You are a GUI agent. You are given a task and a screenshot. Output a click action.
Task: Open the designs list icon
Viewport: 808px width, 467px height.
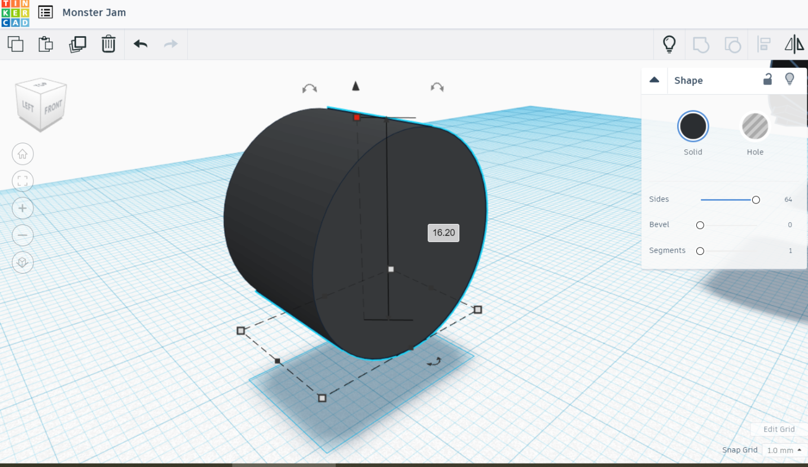click(x=46, y=12)
